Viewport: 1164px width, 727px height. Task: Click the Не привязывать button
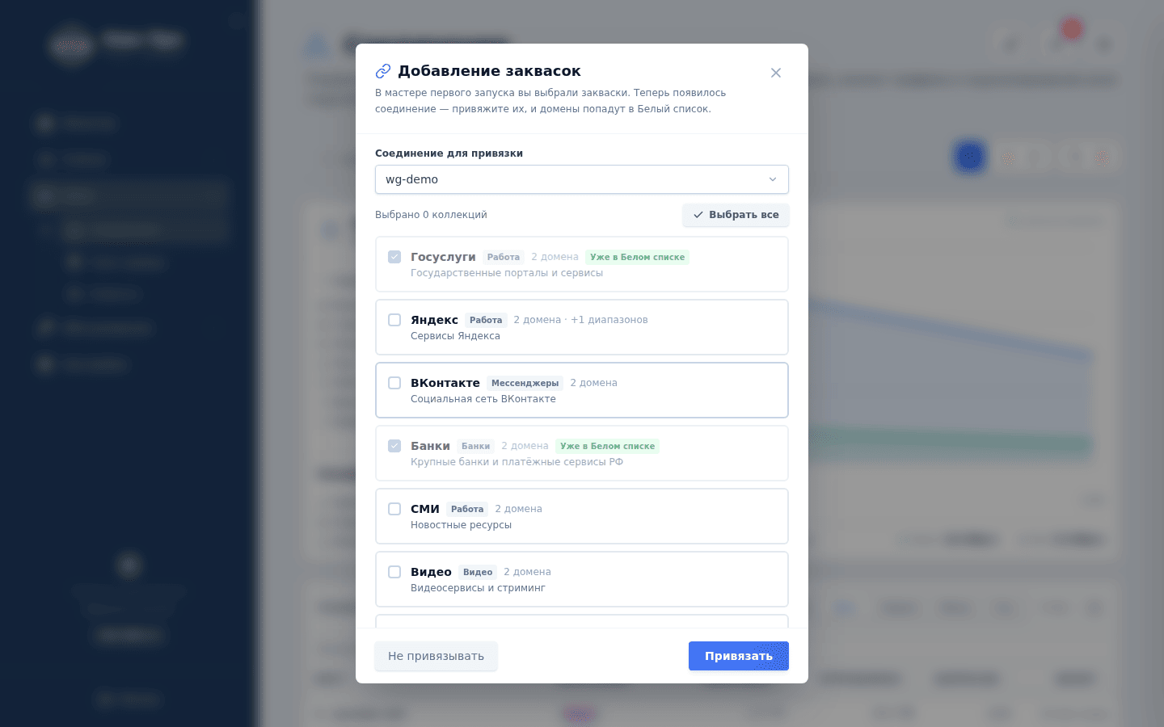[x=436, y=656]
